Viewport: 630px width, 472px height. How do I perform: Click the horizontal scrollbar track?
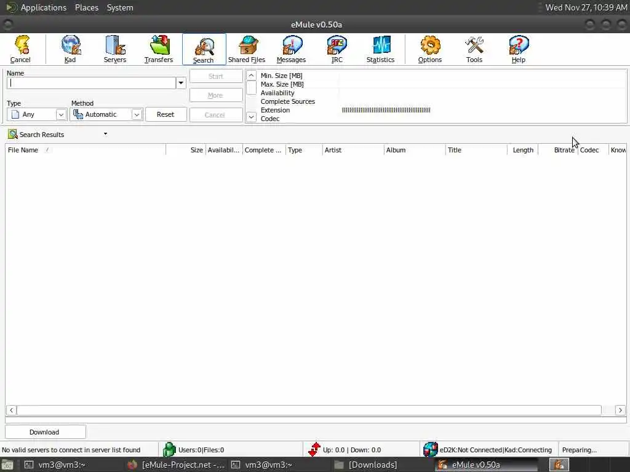309,410
